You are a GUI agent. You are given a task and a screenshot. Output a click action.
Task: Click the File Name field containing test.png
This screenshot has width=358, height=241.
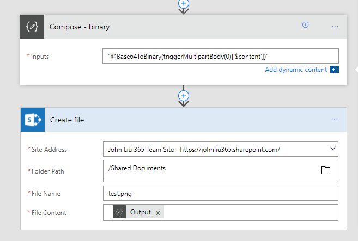pyautogui.click(x=220, y=193)
